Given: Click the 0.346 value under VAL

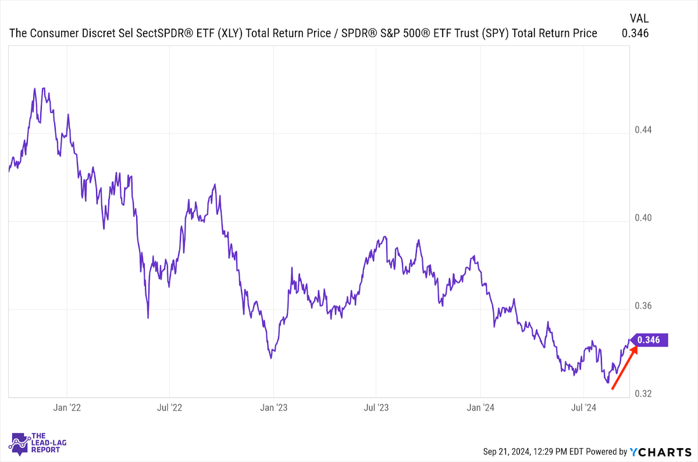Looking at the screenshot, I should tap(635, 34).
